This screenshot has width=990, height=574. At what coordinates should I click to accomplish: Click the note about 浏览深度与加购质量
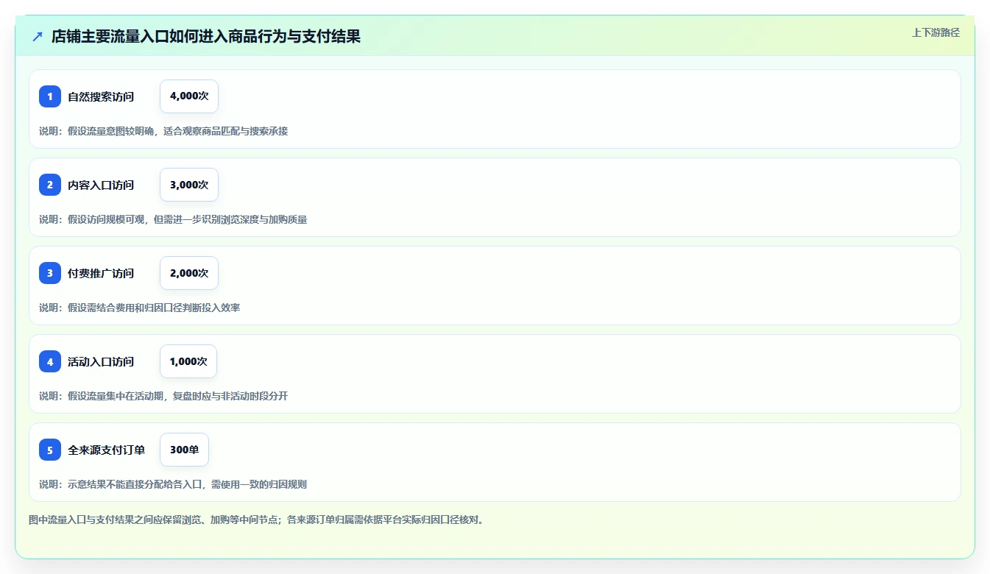(x=173, y=219)
